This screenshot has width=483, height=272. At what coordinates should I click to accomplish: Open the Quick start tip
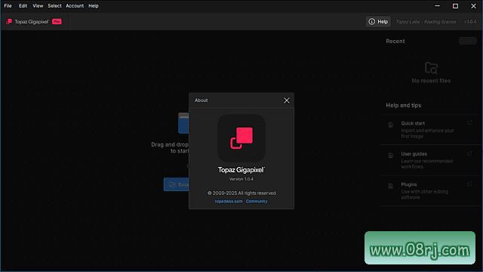click(430, 129)
